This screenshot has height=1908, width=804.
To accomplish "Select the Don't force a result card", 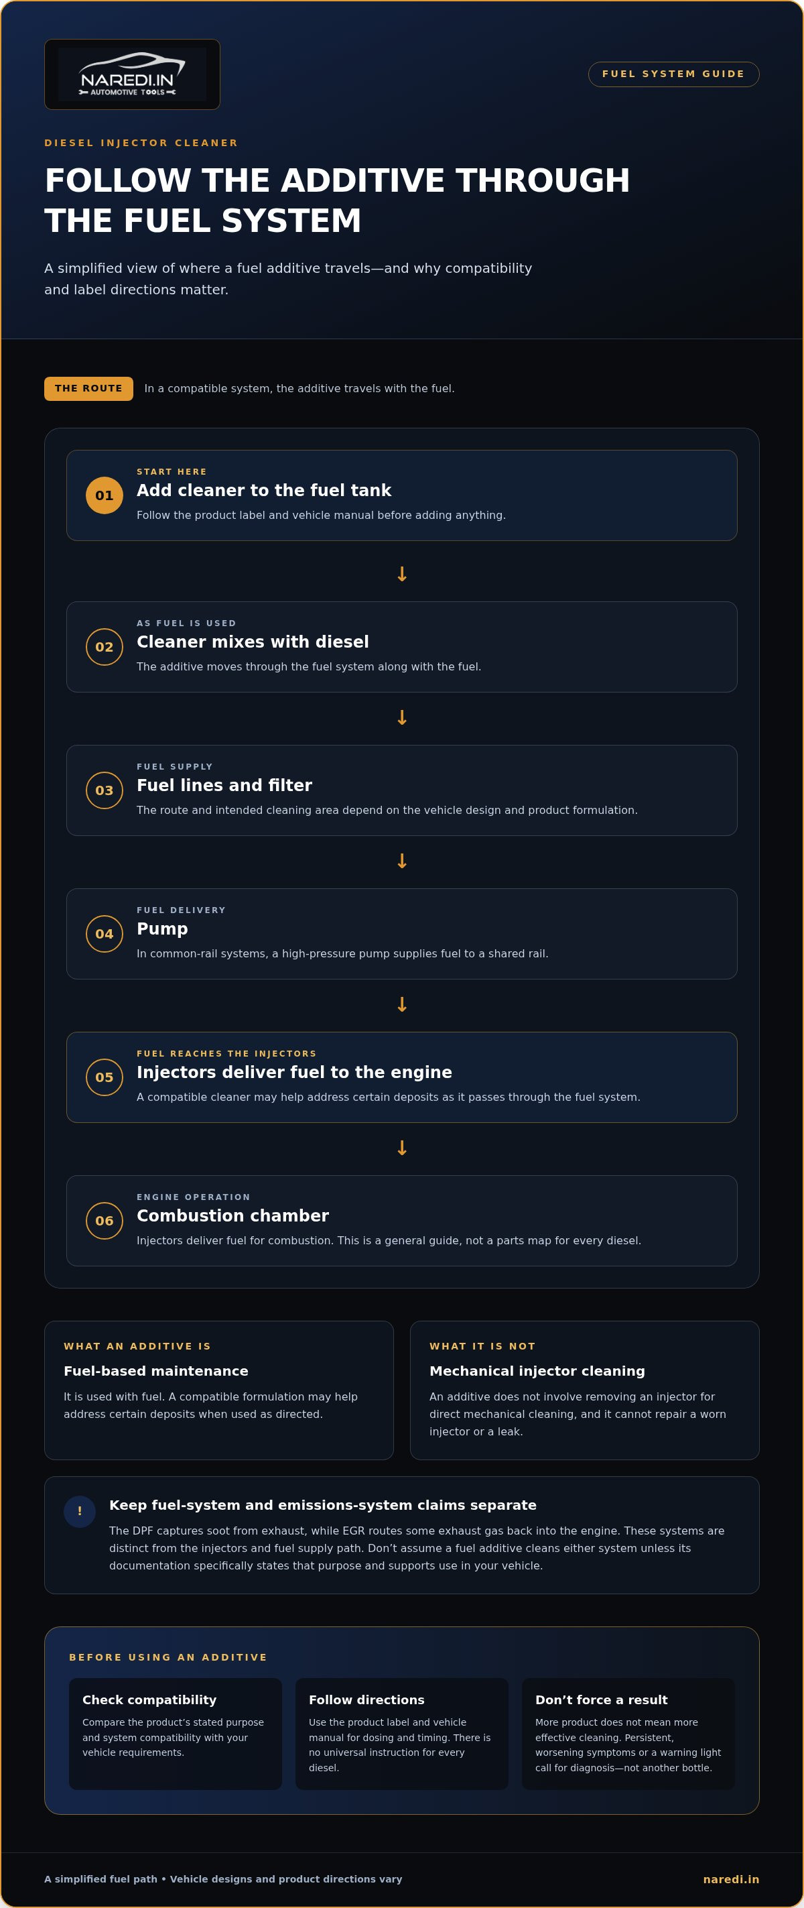I will click(x=628, y=1734).
